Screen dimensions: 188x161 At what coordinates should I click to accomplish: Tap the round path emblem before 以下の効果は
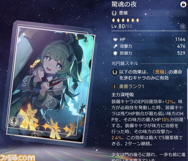pos(115,72)
